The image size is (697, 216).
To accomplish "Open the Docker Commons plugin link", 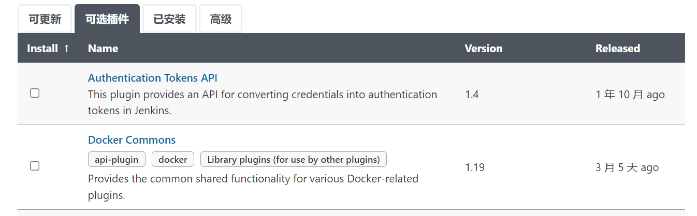I will (132, 140).
